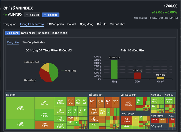Switch to TOP cổ phiếu tab
181x132 pixels.
55,24
